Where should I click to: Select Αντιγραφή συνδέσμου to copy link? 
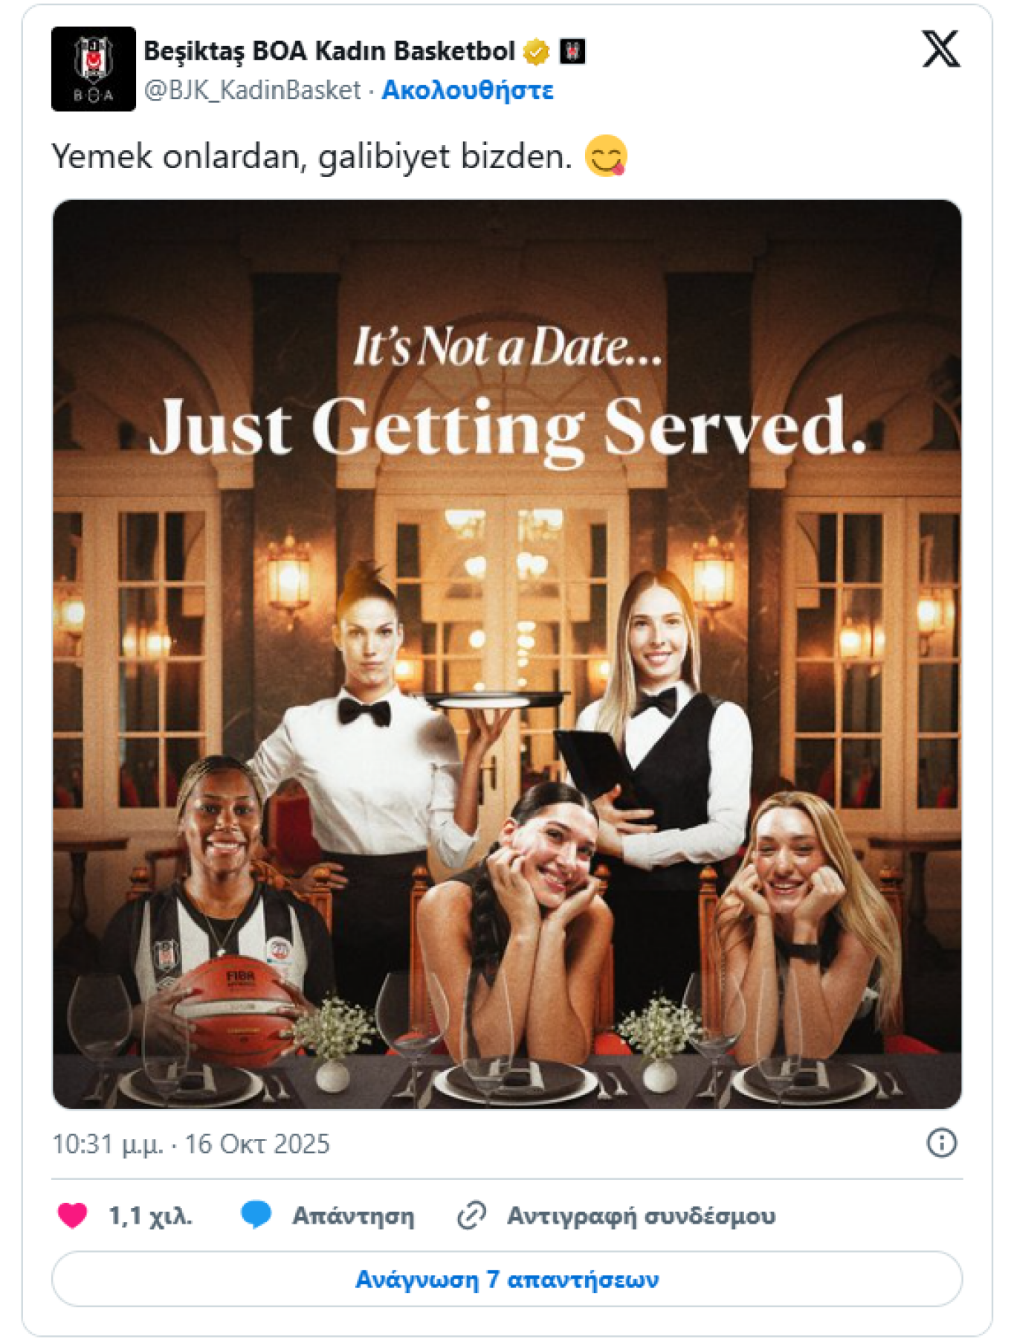coord(641,1216)
